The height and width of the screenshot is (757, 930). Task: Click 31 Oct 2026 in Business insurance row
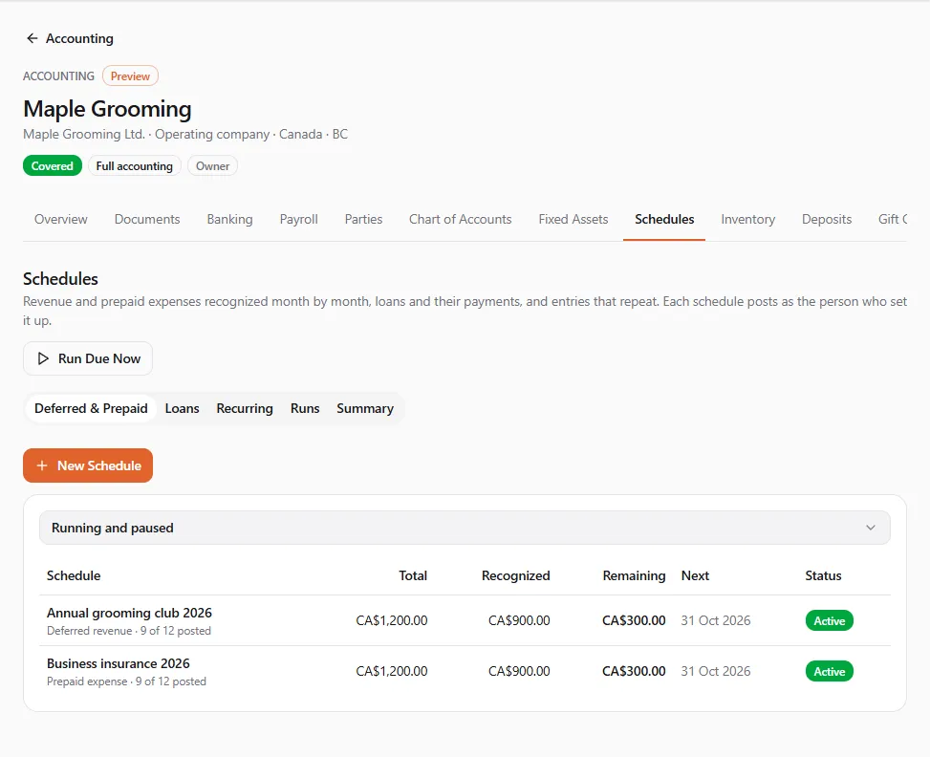[x=715, y=672]
